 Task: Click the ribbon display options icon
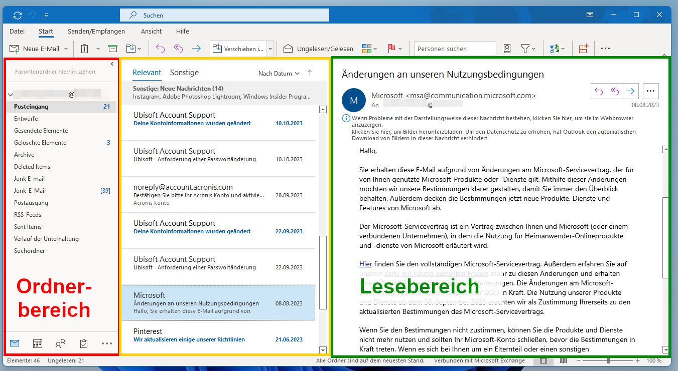(590, 15)
